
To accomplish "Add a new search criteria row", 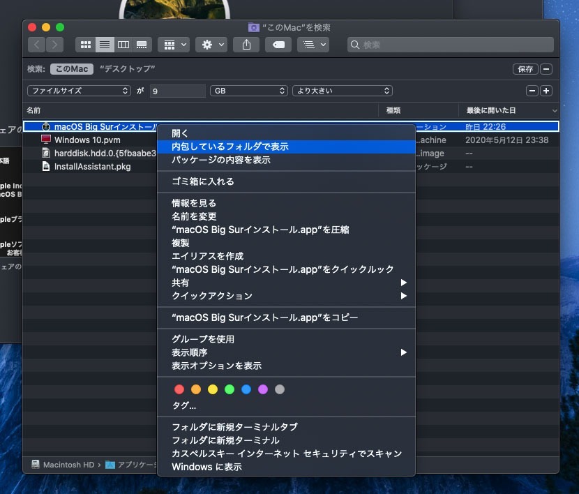I will 546,91.
